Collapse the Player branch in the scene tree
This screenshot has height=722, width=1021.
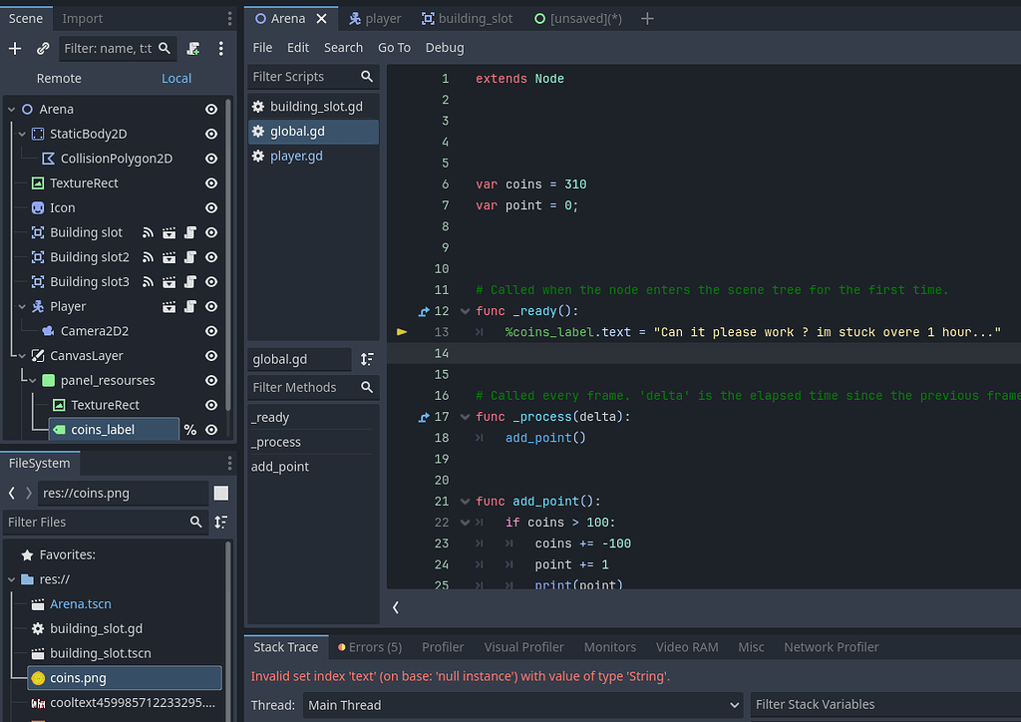click(x=23, y=306)
